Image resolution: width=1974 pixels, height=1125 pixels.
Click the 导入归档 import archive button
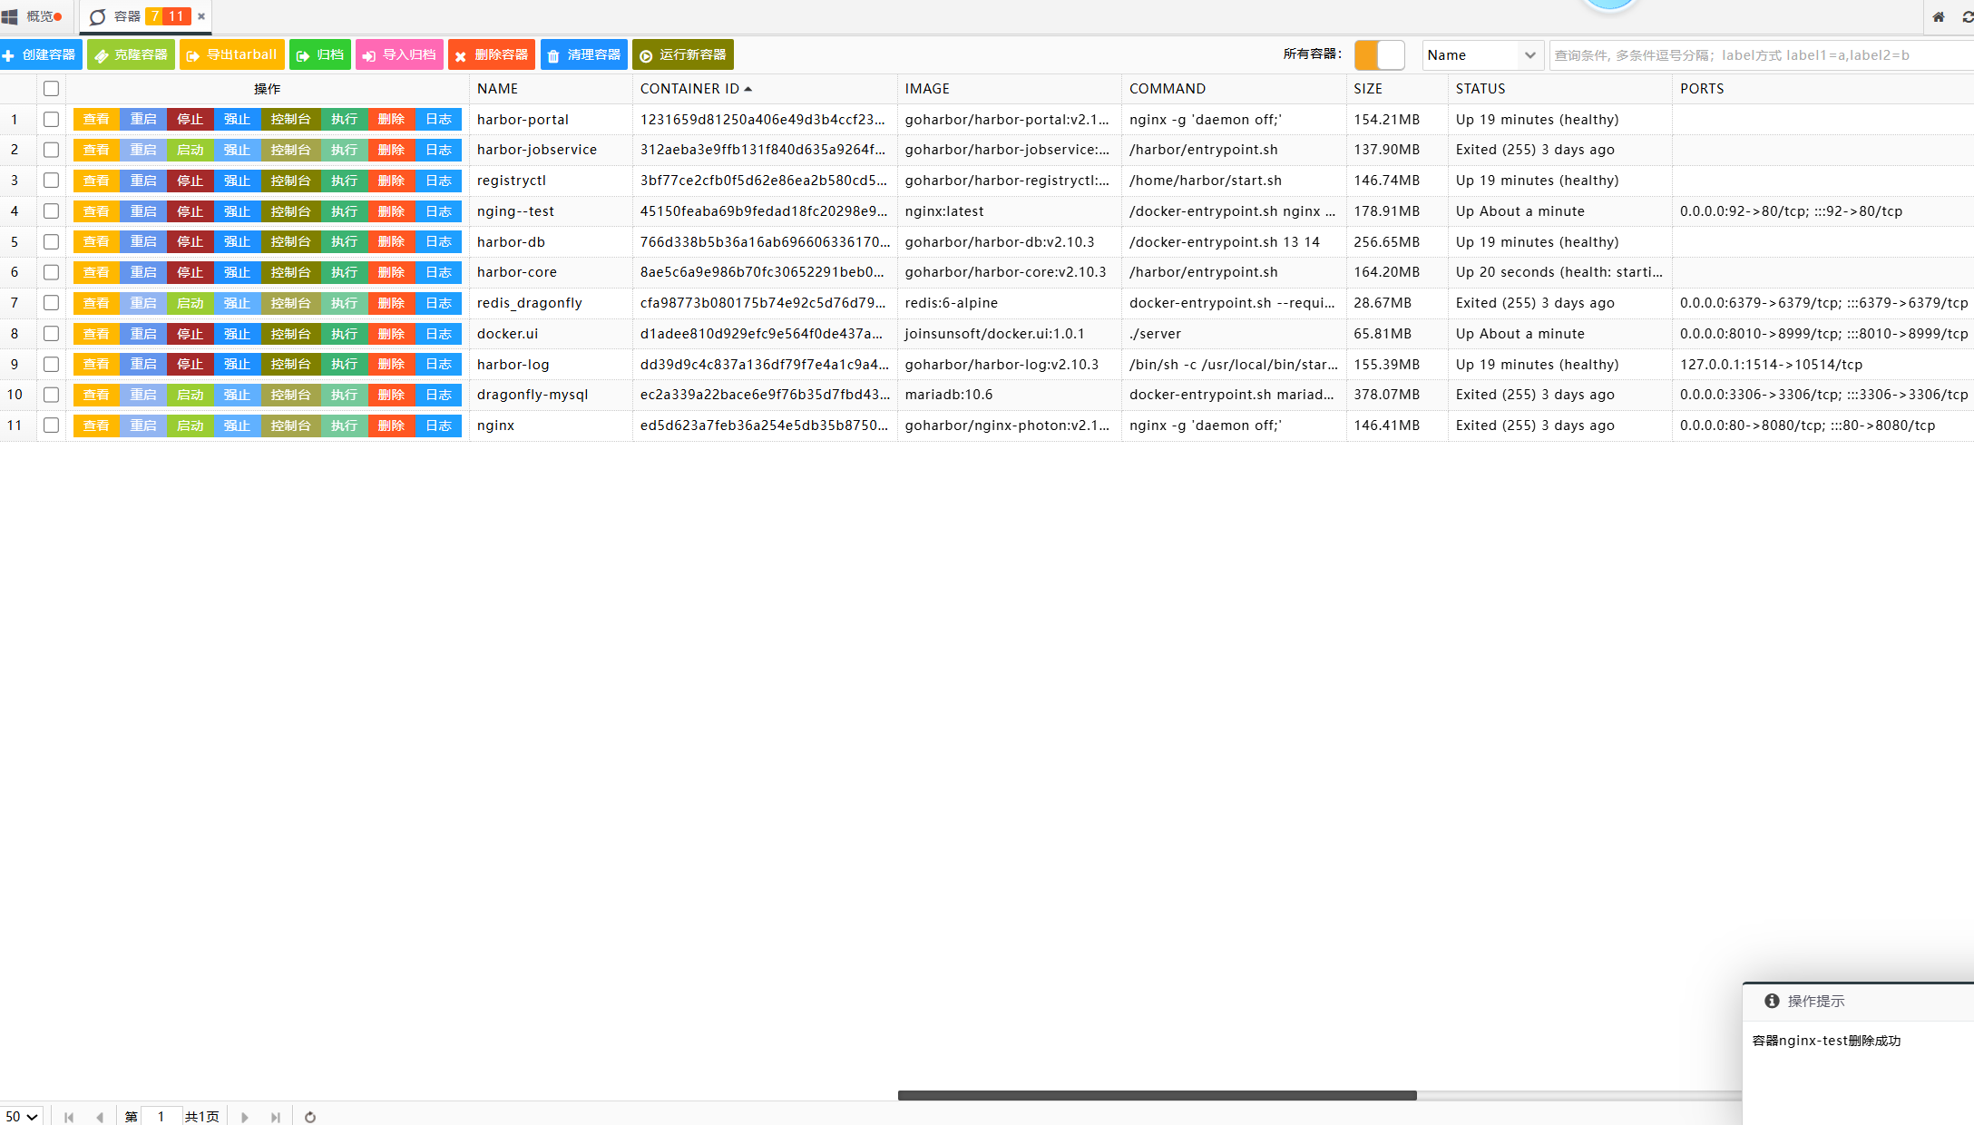pyautogui.click(x=399, y=55)
